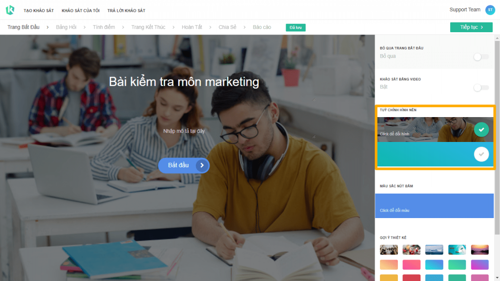Click the blue button color bar
The height and width of the screenshot is (281, 500).
pyautogui.click(x=434, y=206)
